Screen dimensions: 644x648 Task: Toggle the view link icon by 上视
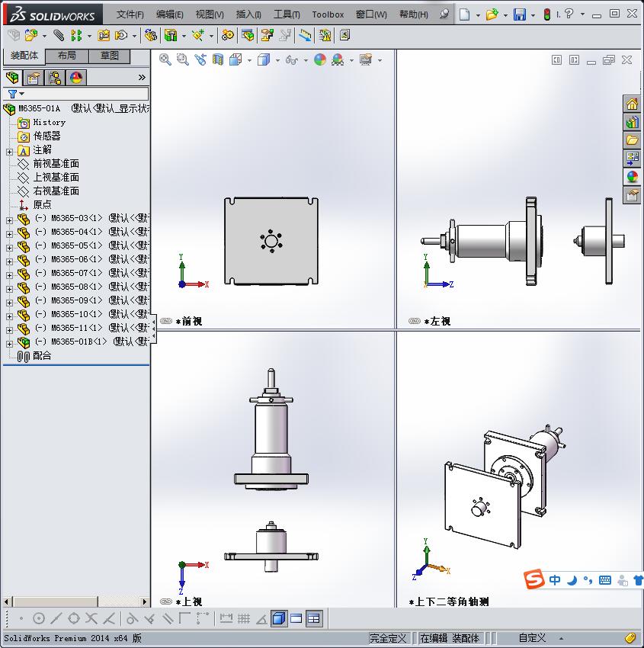pos(165,601)
